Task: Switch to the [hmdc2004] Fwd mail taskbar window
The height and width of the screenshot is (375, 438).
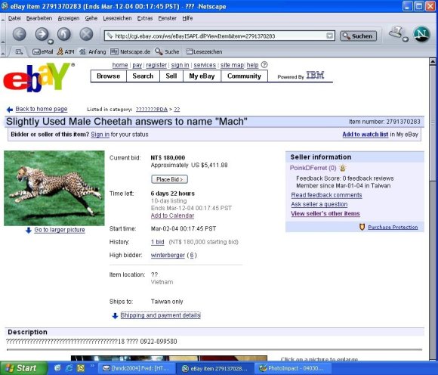Action: point(137,368)
